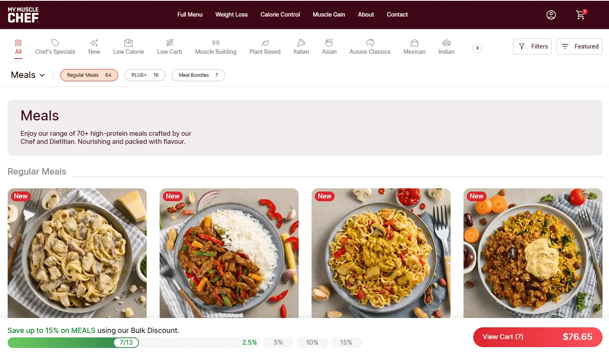Select Muscle Building dumbbell icon
Image resolution: width=609 pixels, height=356 pixels.
pyautogui.click(x=216, y=43)
